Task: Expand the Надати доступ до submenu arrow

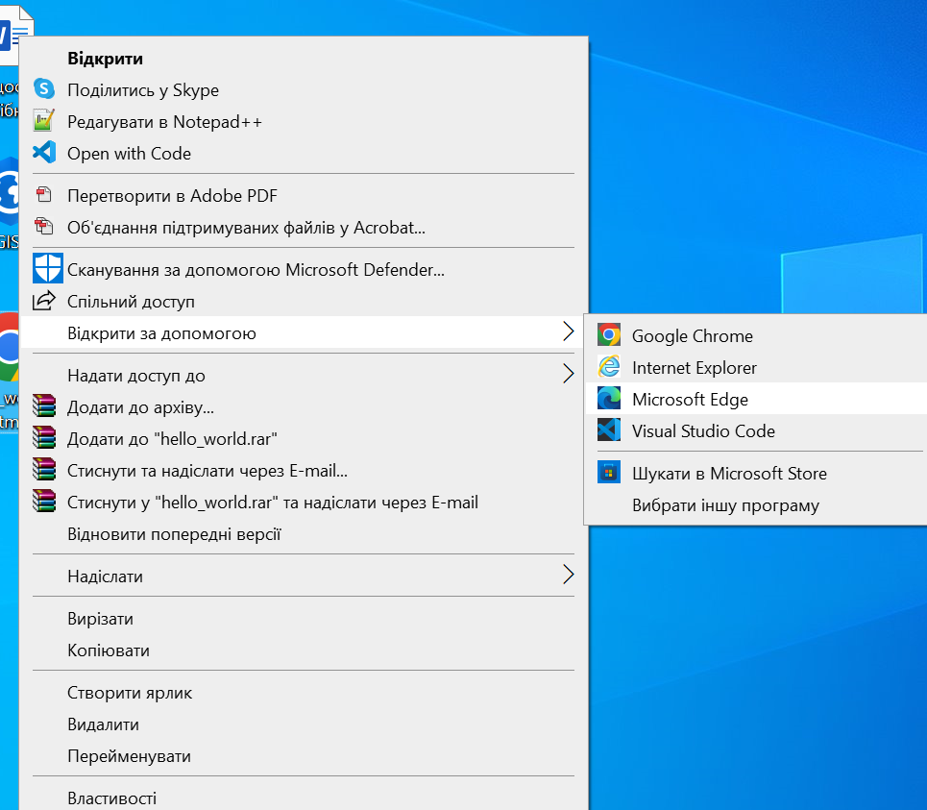Action: coord(568,374)
